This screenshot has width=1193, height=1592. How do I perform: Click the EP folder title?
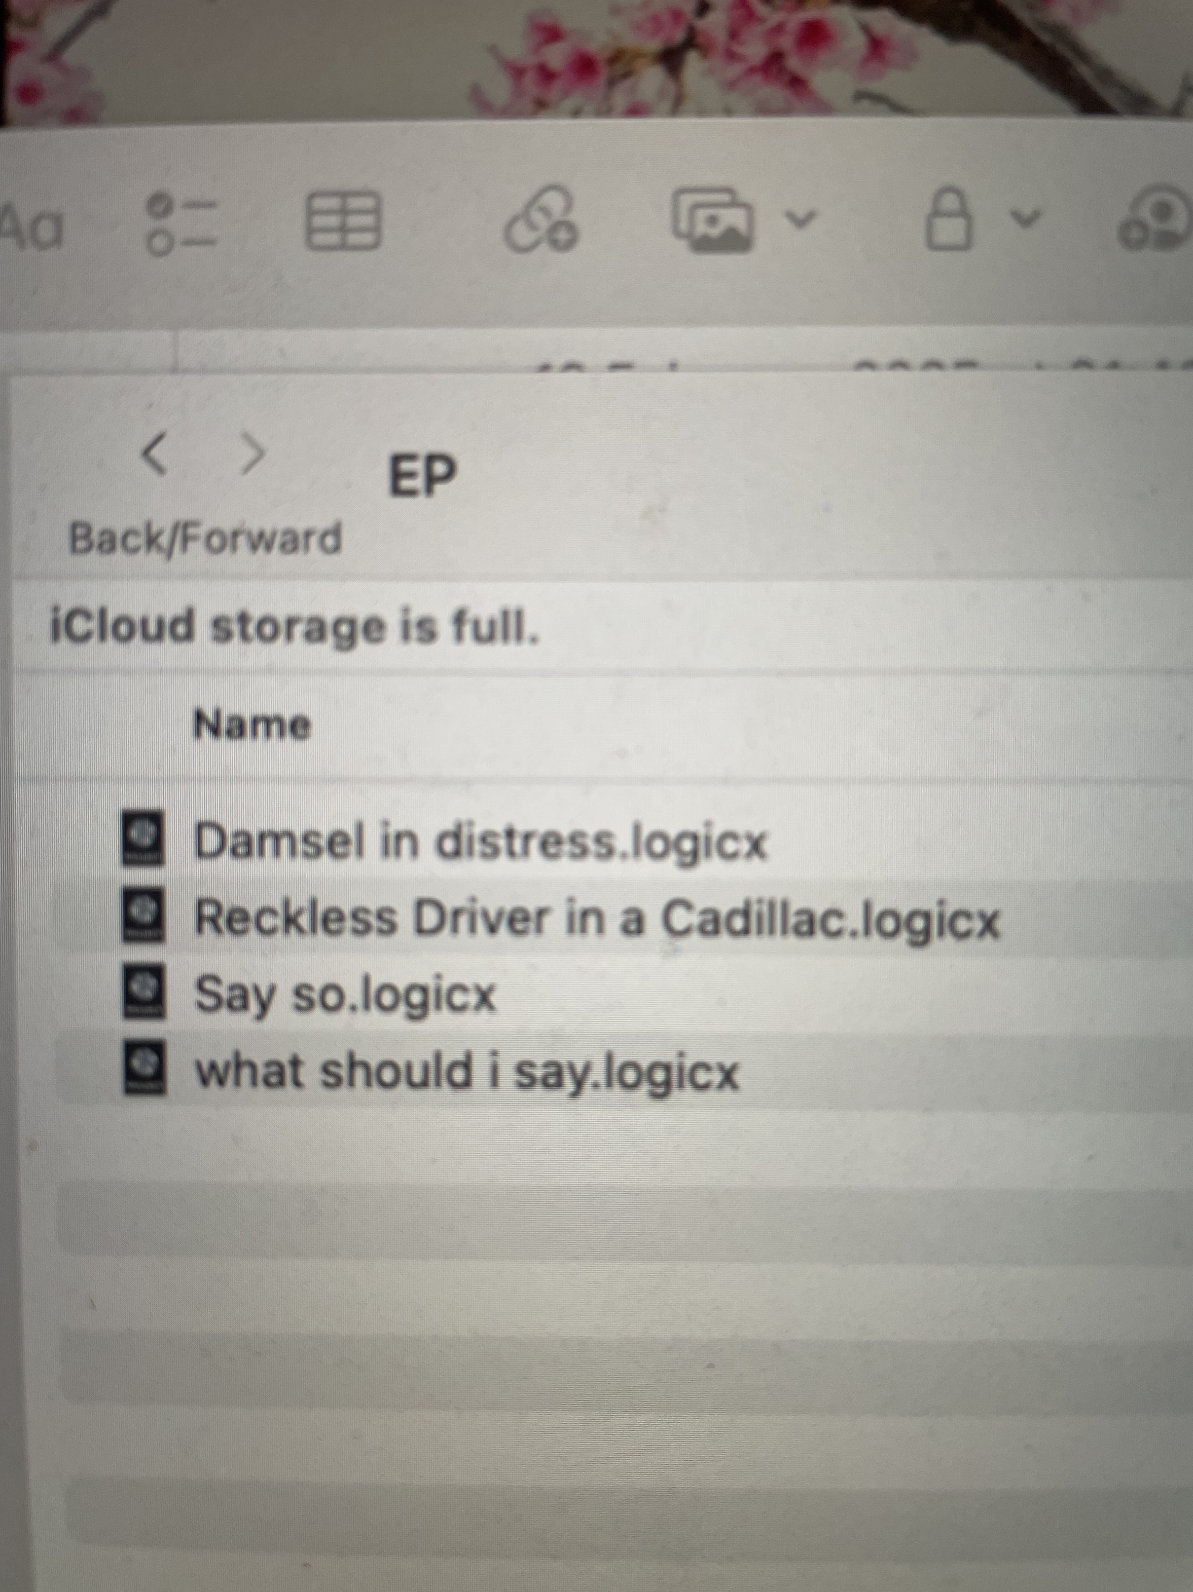point(422,475)
